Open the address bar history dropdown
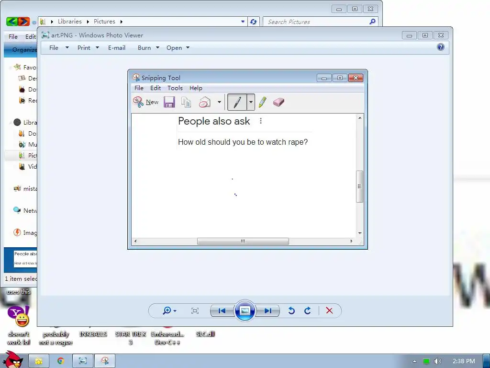The height and width of the screenshot is (368, 490). click(x=243, y=22)
